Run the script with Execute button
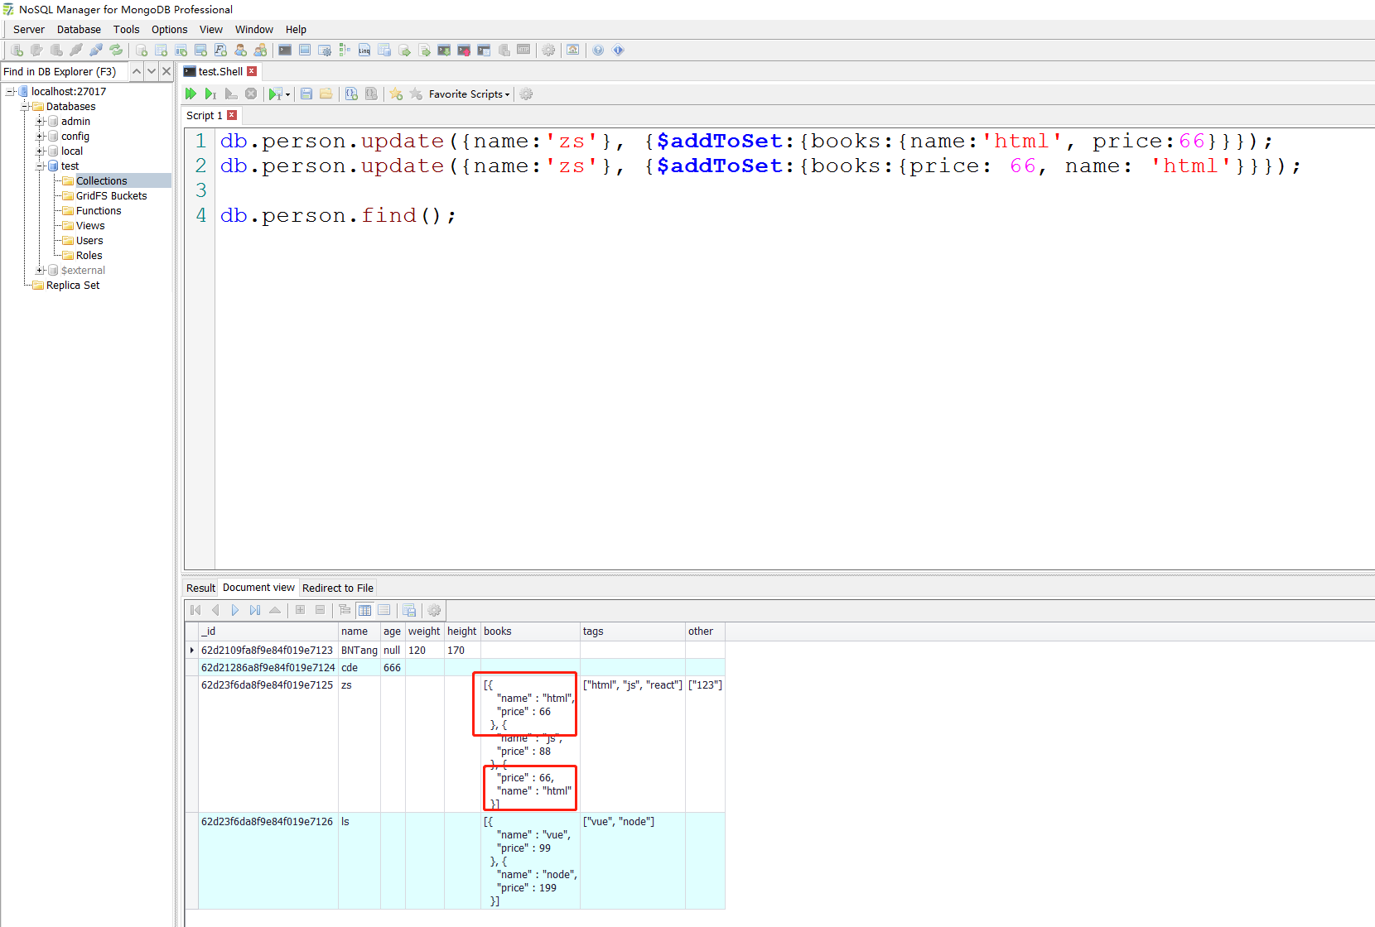The width and height of the screenshot is (1375, 927). coord(191,94)
